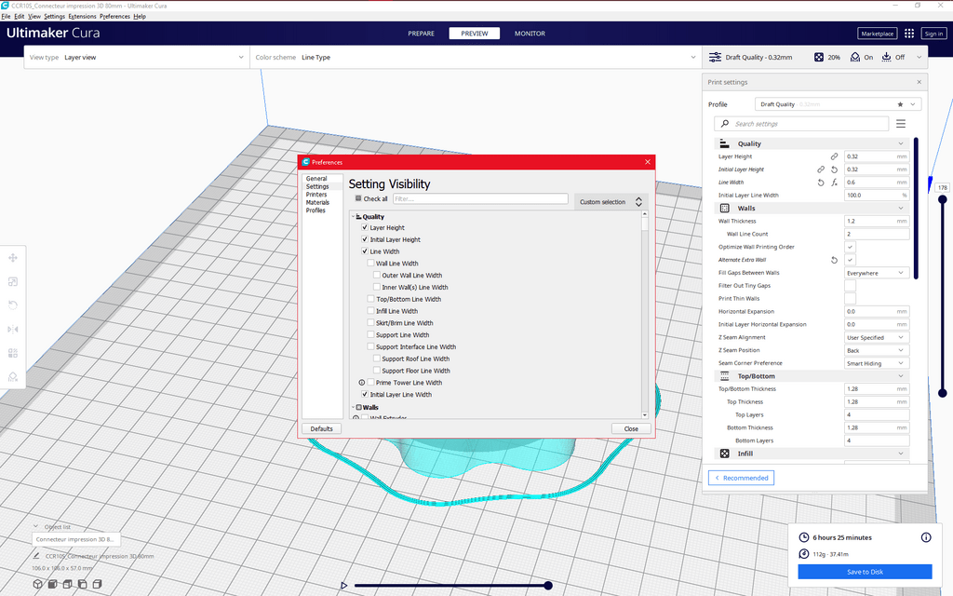
Task: Open the Preferences menu
Action: point(114,17)
